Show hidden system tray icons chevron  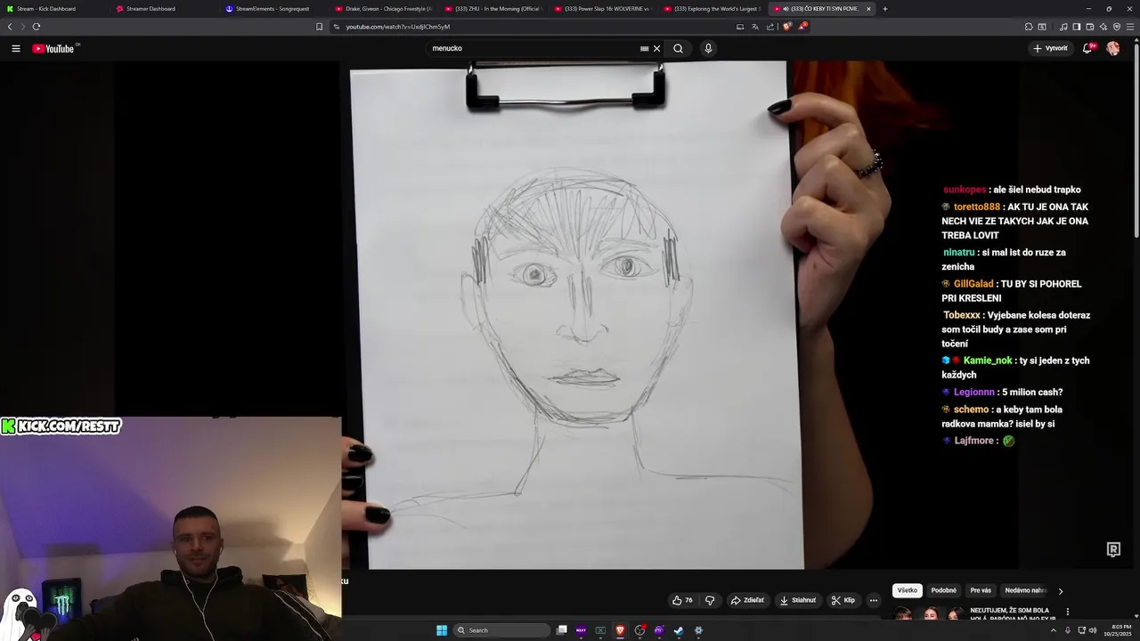pos(1053,630)
